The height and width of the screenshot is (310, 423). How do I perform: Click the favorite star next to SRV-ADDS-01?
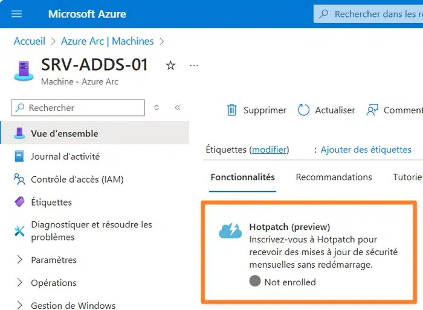coord(170,65)
